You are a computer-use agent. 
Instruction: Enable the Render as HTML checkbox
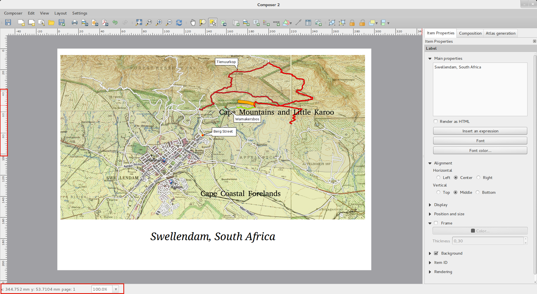pyautogui.click(x=435, y=121)
